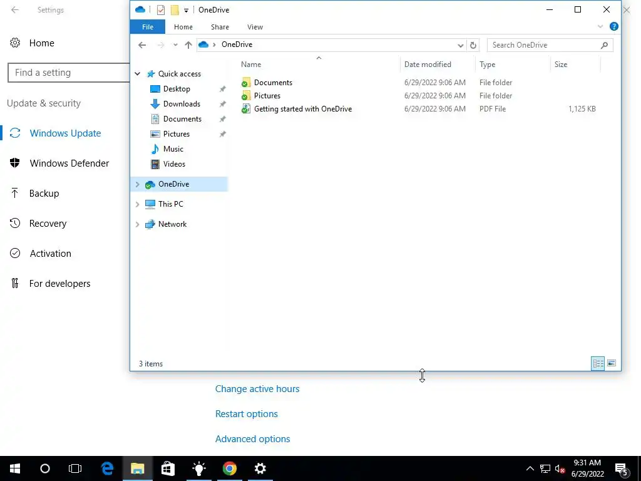Image resolution: width=641 pixels, height=481 pixels.
Task: Open Explorer help question mark icon
Action: 613,26
